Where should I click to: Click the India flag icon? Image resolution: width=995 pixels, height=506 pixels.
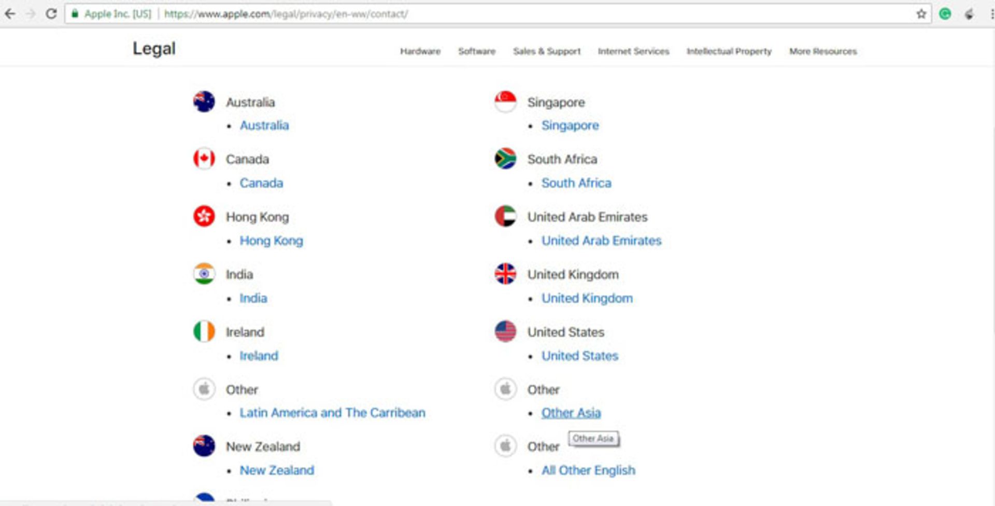pyautogui.click(x=204, y=274)
